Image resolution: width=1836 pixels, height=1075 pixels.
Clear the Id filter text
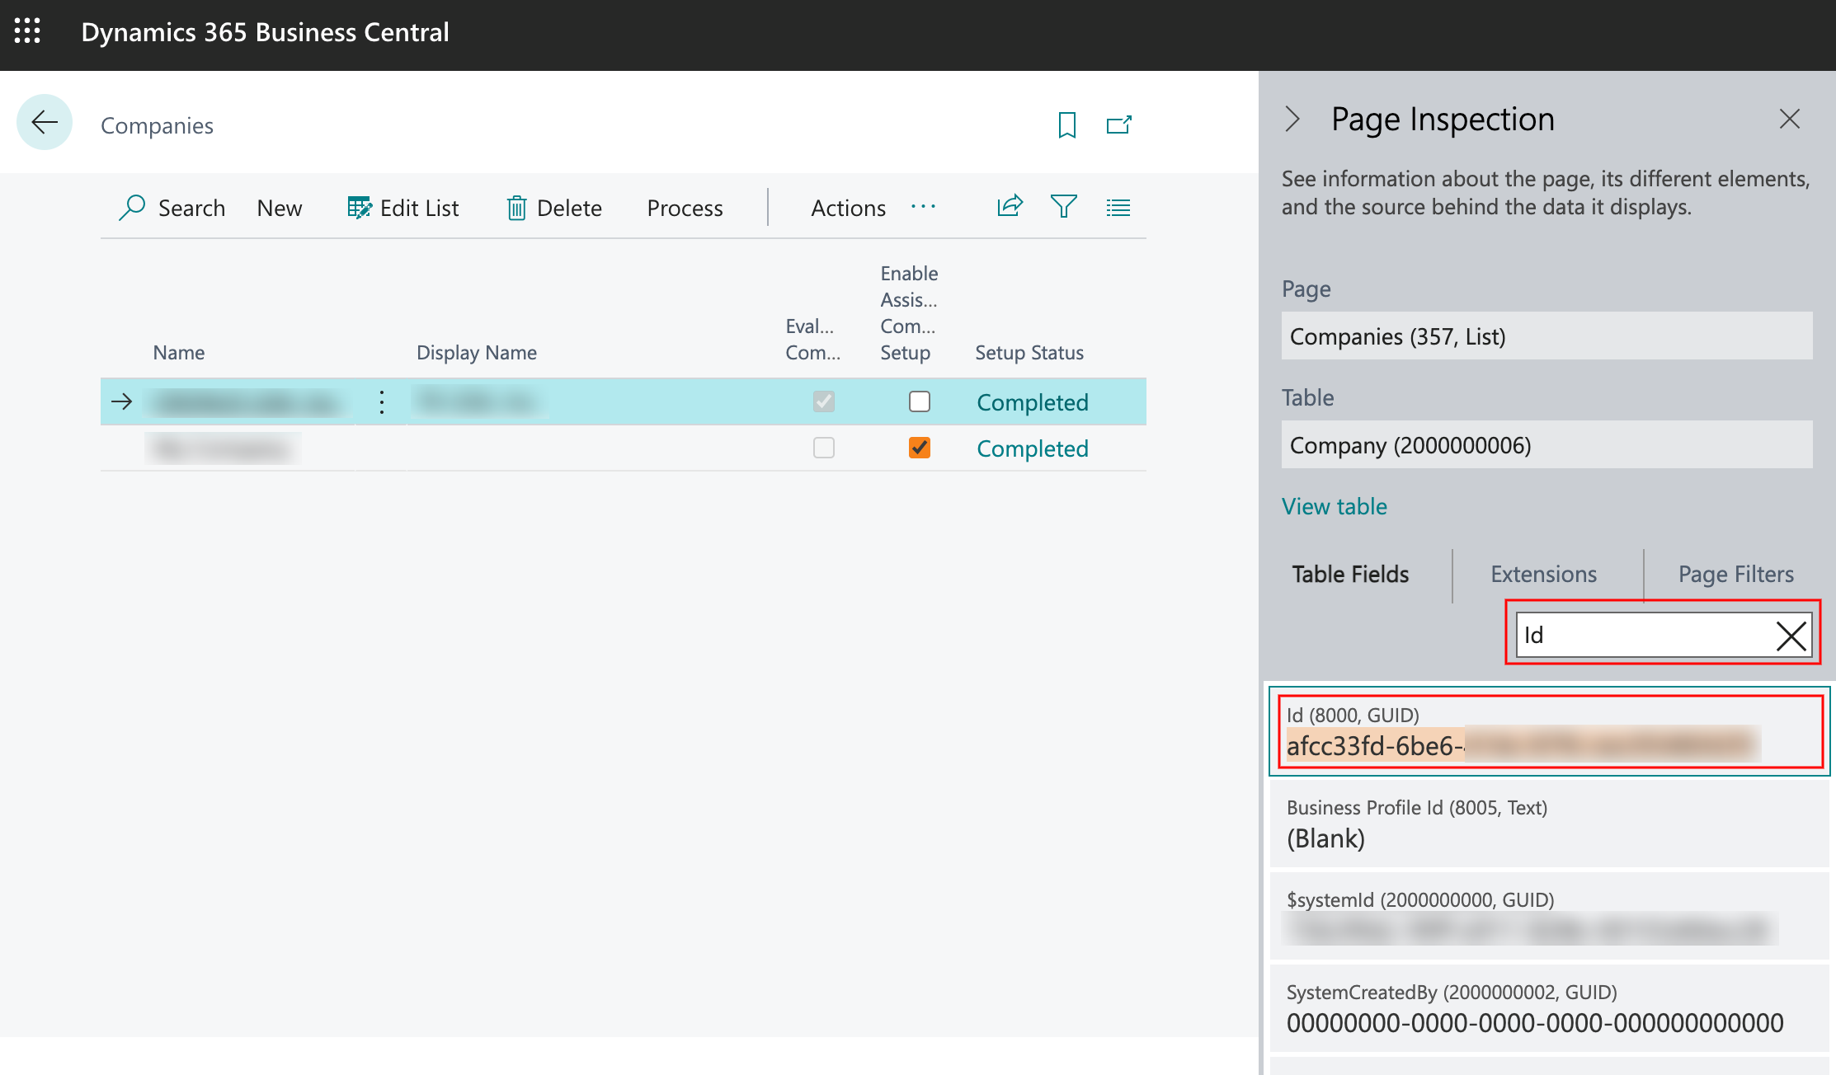1791,636
